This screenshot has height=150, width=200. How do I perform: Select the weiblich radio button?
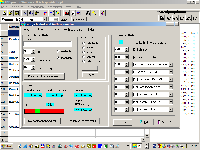[x=58, y=51]
